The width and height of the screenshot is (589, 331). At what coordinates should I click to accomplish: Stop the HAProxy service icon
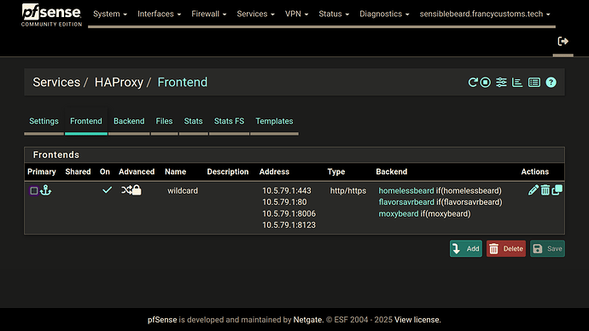pyautogui.click(x=486, y=82)
